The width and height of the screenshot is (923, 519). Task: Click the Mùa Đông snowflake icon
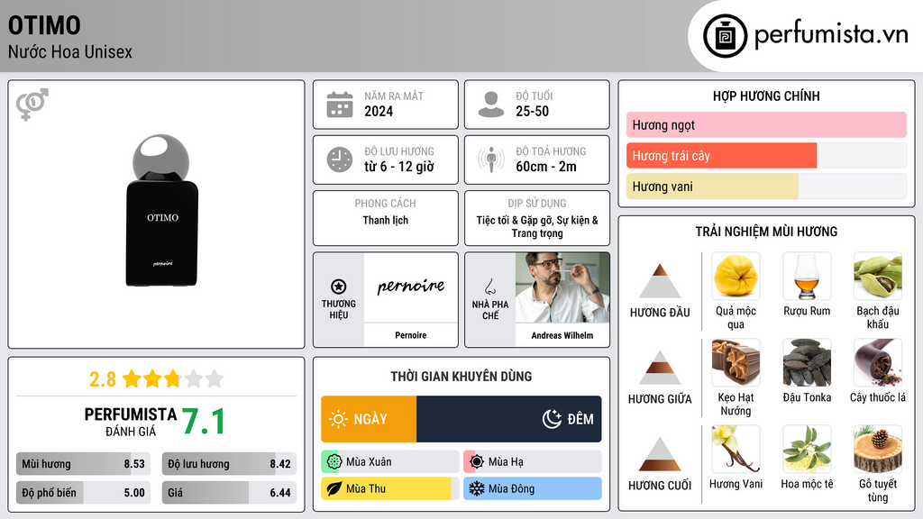477,488
